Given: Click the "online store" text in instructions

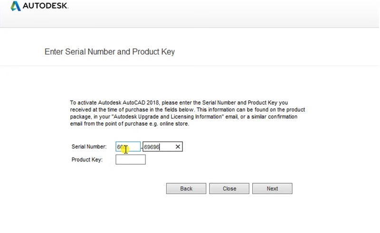Looking at the screenshot, I should pos(175,124).
